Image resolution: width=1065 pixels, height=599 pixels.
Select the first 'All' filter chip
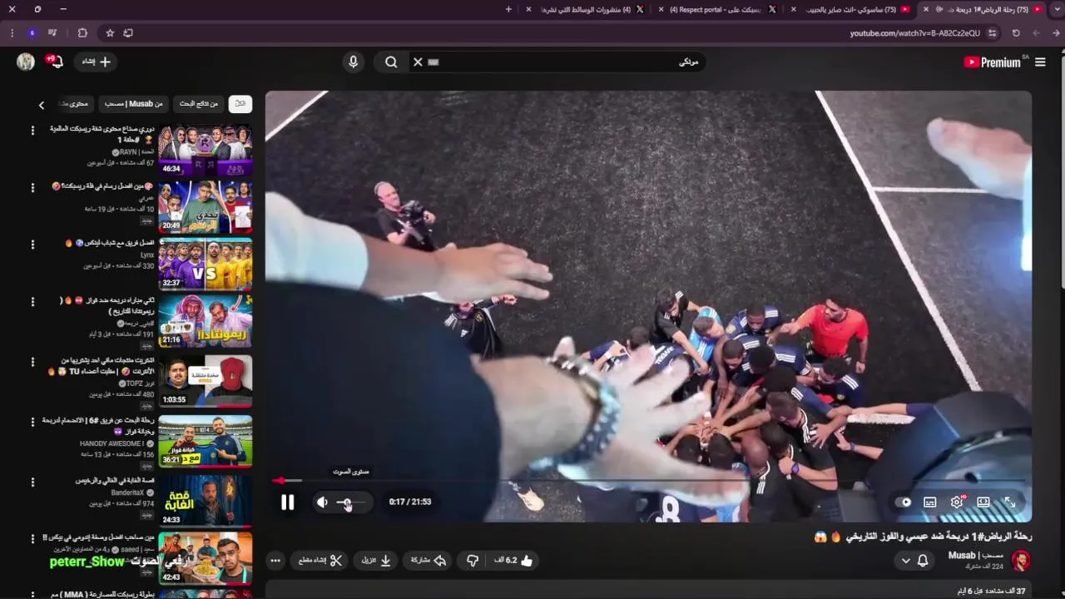240,104
